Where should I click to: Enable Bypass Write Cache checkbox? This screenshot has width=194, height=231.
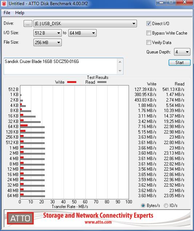[x=149, y=33]
